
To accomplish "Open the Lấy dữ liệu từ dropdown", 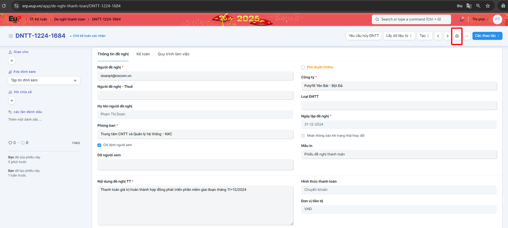I will pyautogui.click(x=399, y=36).
